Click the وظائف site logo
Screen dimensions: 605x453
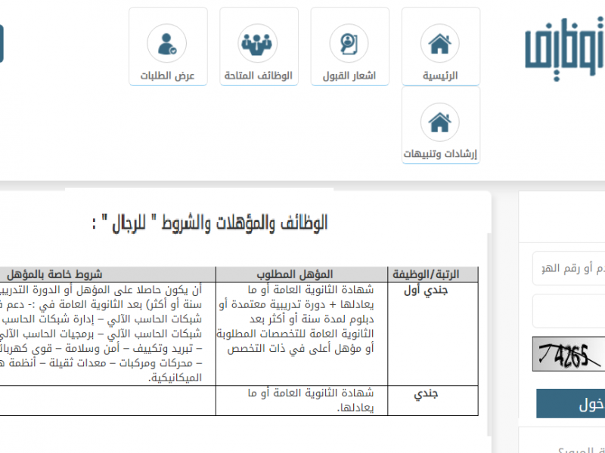(565, 49)
